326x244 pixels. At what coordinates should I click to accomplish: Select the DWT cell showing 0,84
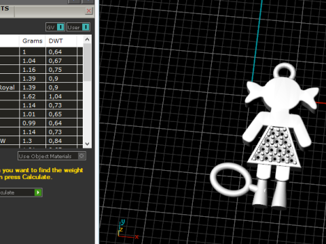pyautogui.click(x=61, y=141)
